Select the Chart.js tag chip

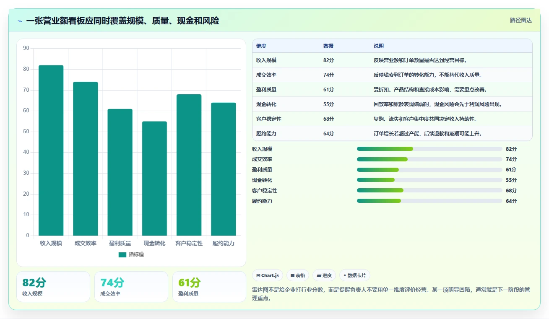point(268,275)
